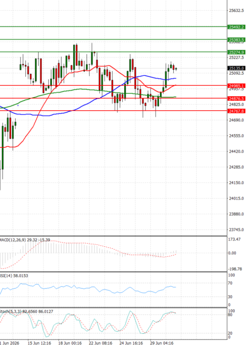Click the 24690.0 price axis value
247x345 pixels.
click(236, 120)
